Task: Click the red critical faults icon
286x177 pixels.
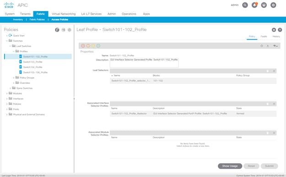Action: point(83,46)
